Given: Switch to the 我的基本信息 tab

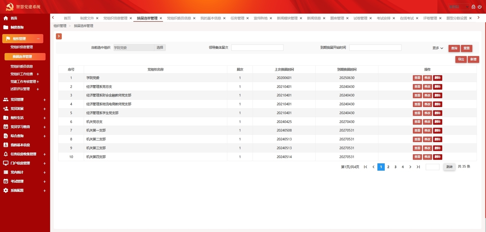Looking at the screenshot, I should tap(211, 18).
